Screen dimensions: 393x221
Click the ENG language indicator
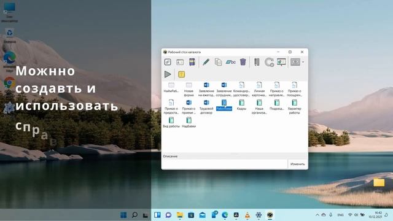pos(340,215)
